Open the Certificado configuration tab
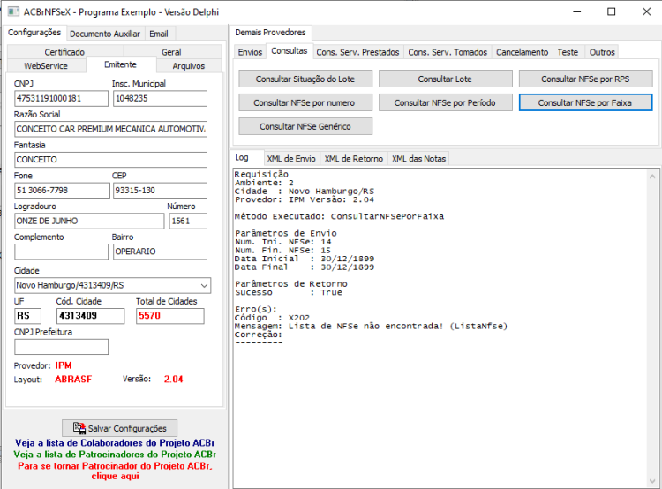The height and width of the screenshot is (489, 662). click(65, 51)
